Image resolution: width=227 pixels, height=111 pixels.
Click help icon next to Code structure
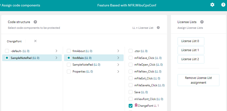[35, 22]
